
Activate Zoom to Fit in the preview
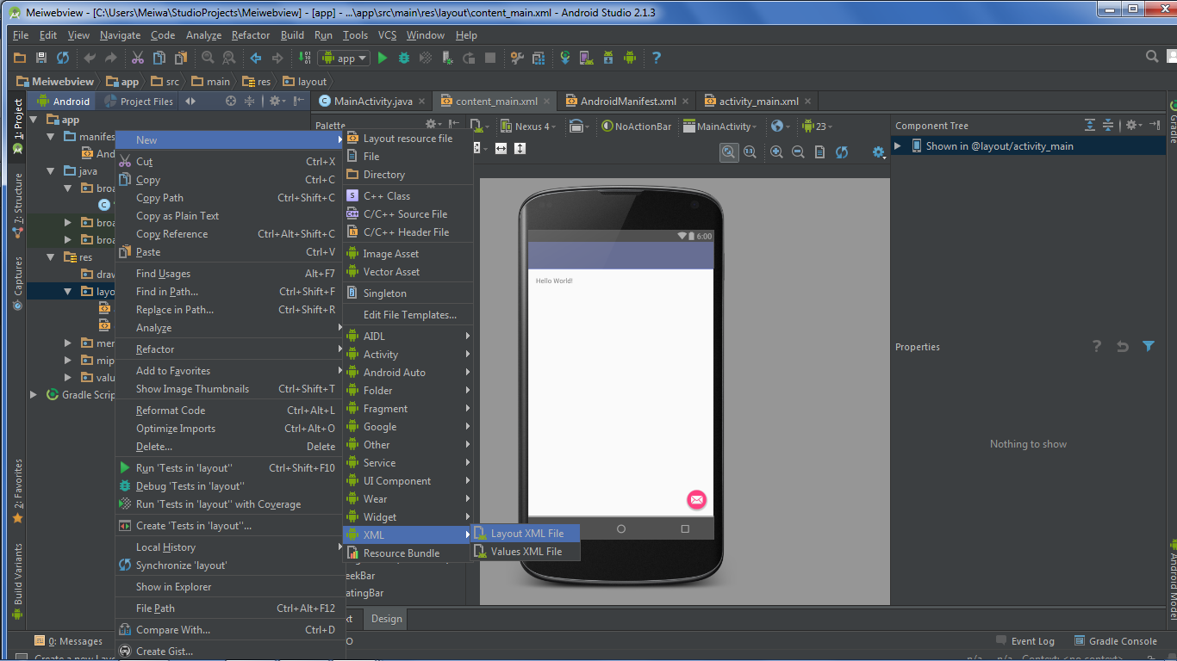point(729,152)
